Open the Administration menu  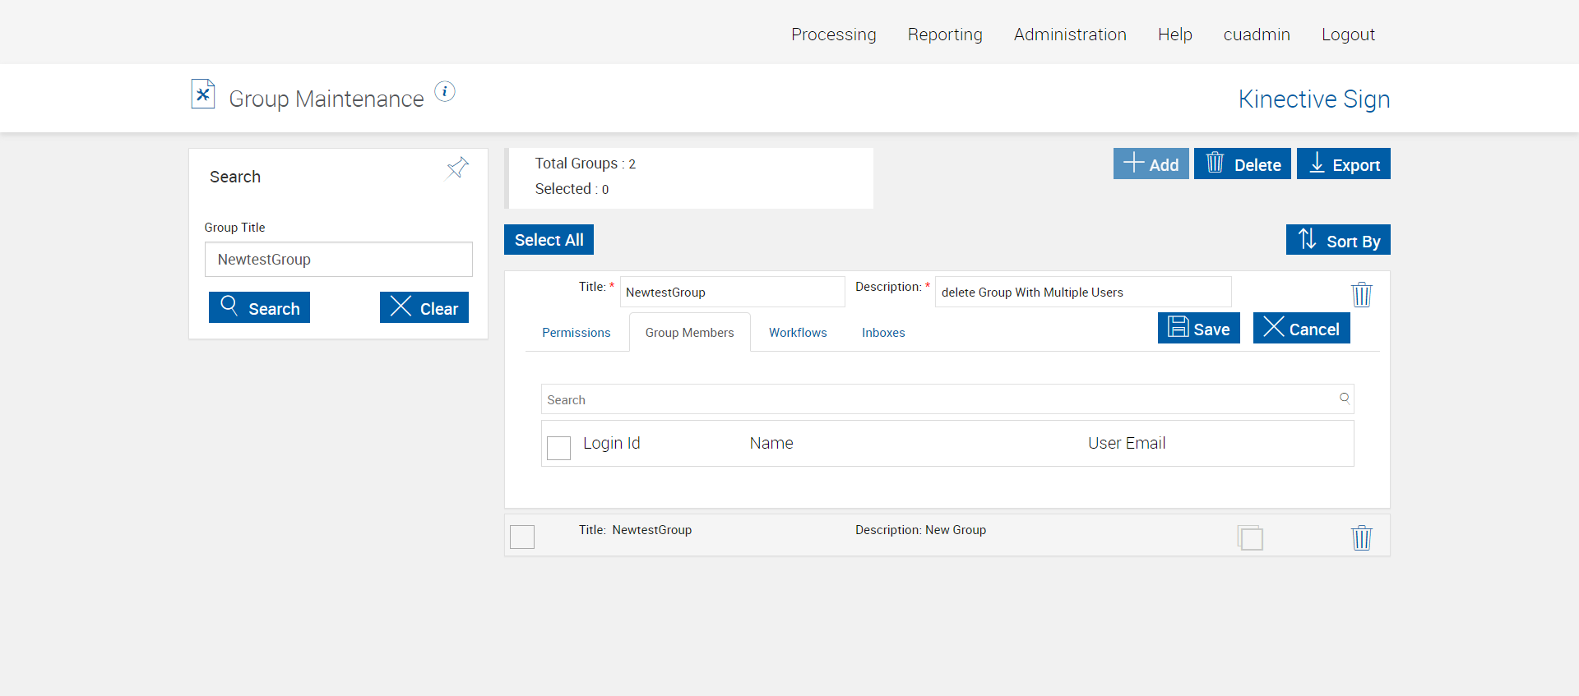point(1070,35)
